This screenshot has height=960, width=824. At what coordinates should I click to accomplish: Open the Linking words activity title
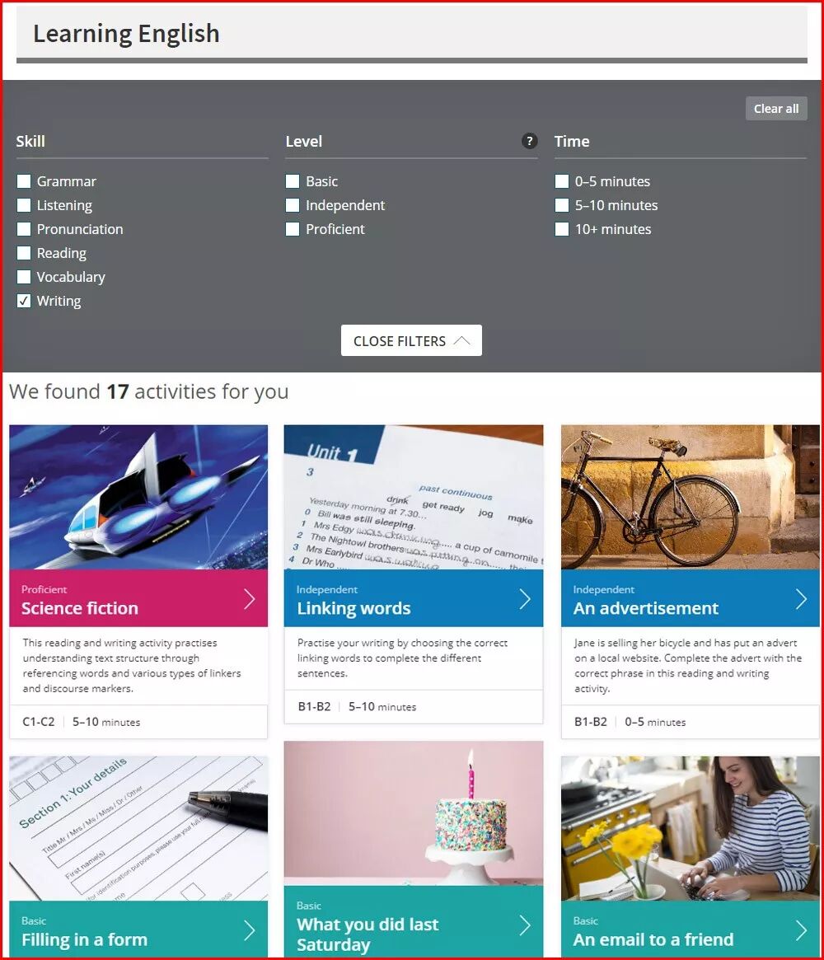[353, 608]
